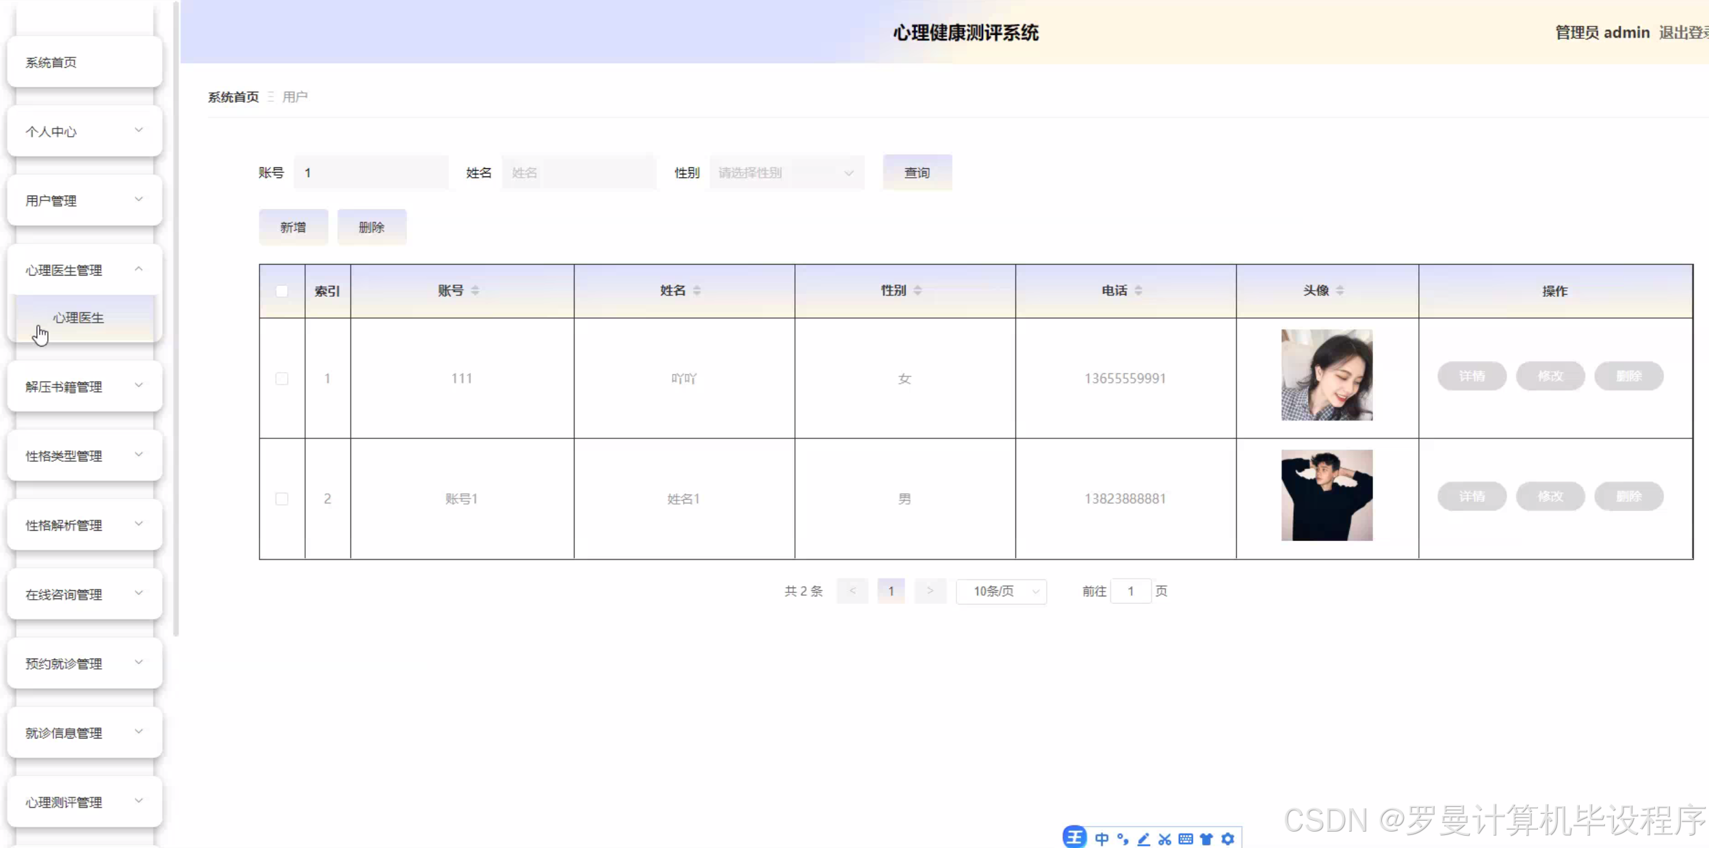Check the select-all checkbox in table header
This screenshot has width=1709, height=848.
(x=282, y=291)
